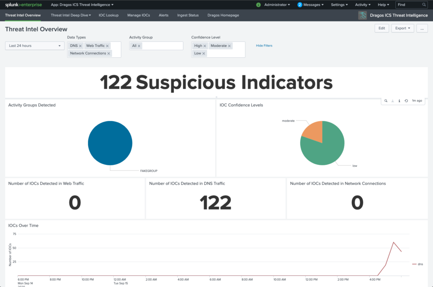Screen dimensions: 433x287
Task: Click the Dragos app logo icon
Action: (x=362, y=16)
